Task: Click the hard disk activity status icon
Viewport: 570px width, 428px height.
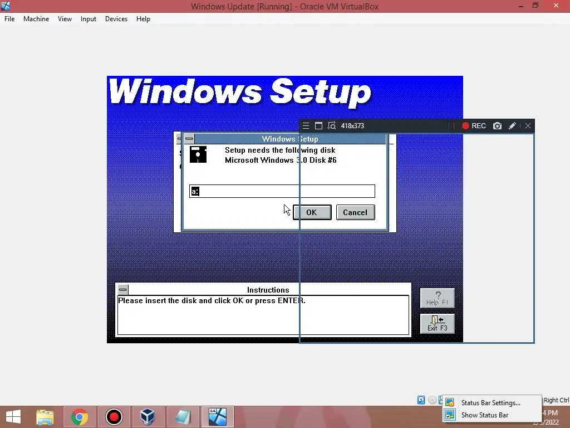Action: pos(421,400)
